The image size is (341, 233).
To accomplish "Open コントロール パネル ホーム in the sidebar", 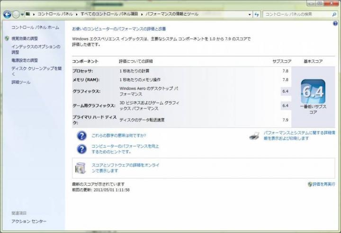I will [x=35, y=27].
